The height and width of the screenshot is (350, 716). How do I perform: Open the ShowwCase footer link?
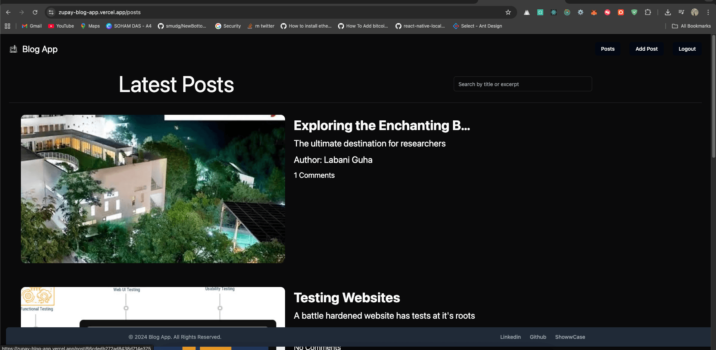570,337
